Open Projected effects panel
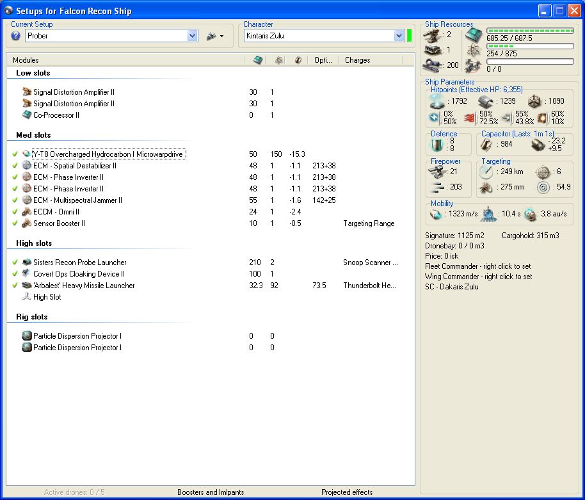This screenshot has width=585, height=500. [x=347, y=492]
